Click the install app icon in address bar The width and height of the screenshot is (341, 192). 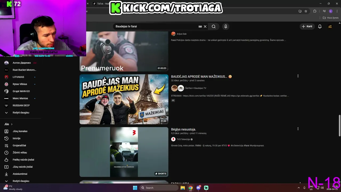click(x=300, y=11)
